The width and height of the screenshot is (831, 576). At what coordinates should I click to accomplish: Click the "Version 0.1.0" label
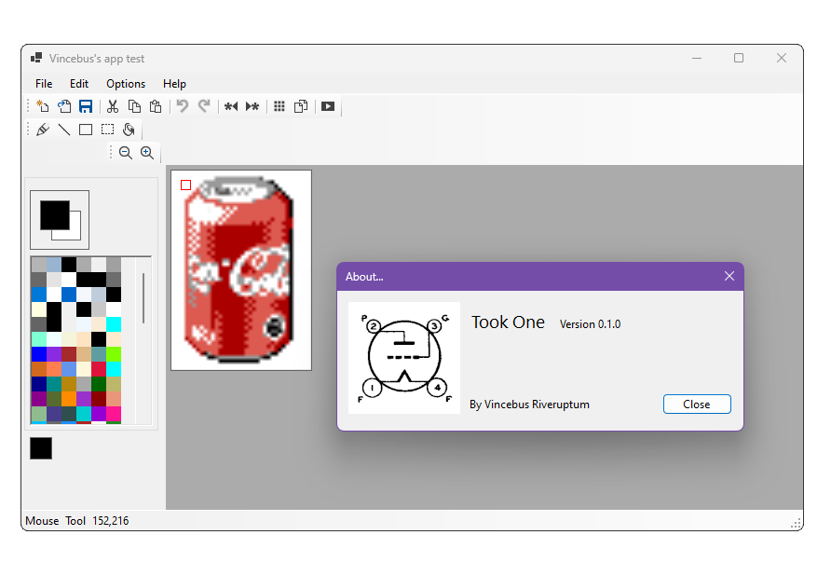[x=591, y=324]
